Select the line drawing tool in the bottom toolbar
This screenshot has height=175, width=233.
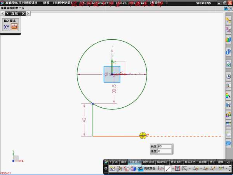[168, 169]
